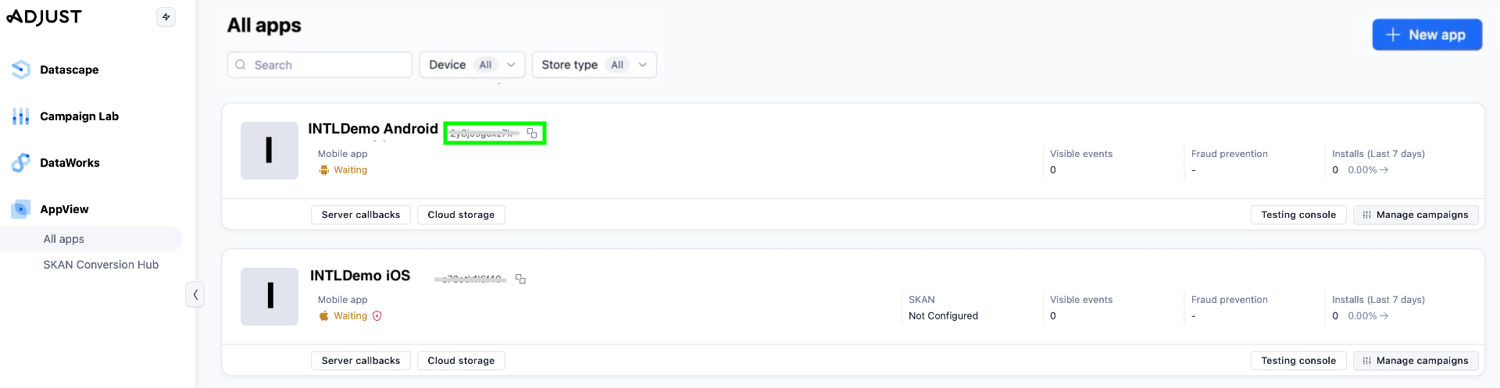Open the Device filter dropdown
Image resolution: width=1500 pixels, height=388 pixels.
coord(472,65)
